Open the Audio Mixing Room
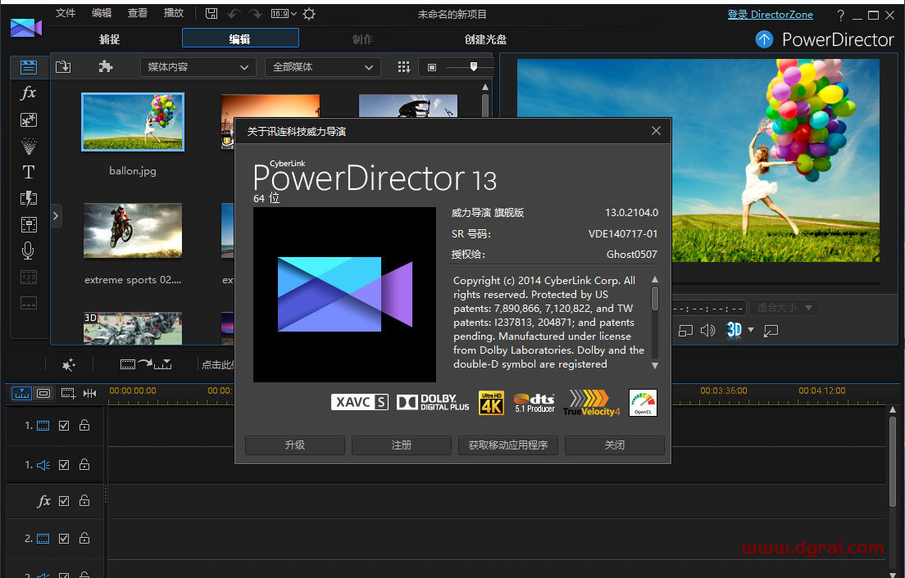This screenshot has width=905, height=578. [x=28, y=225]
